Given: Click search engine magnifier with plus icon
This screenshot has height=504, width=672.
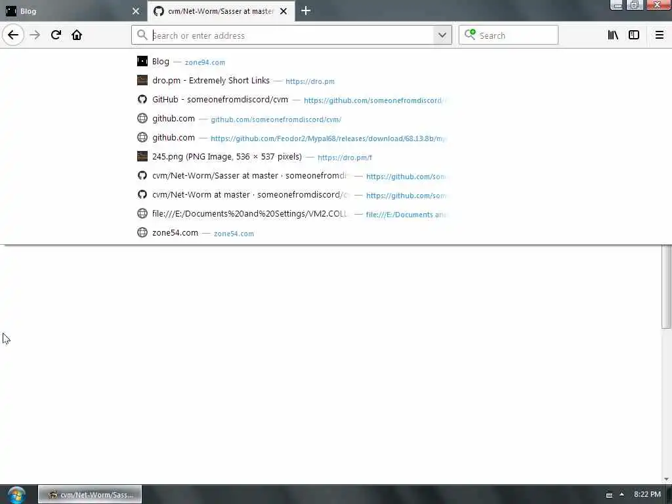Looking at the screenshot, I should point(470,35).
